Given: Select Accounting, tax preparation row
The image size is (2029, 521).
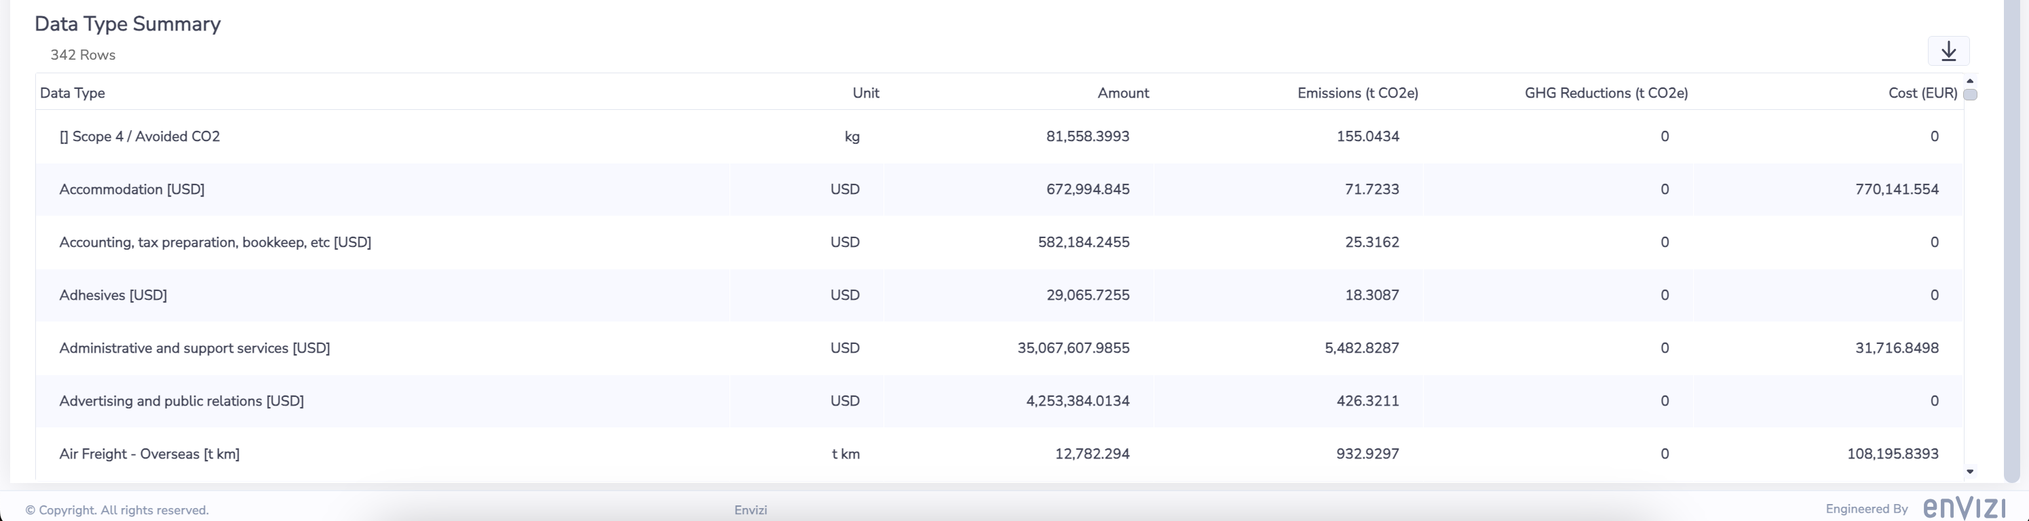Looking at the screenshot, I should 215,242.
